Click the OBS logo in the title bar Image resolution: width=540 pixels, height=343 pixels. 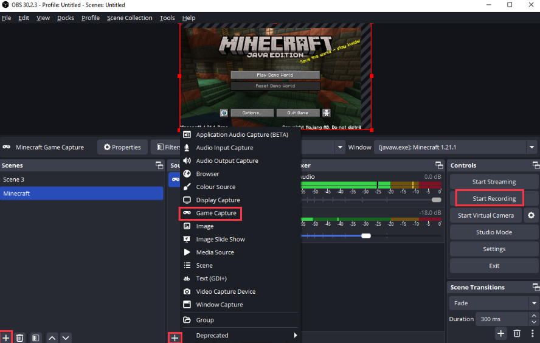pos(5,5)
